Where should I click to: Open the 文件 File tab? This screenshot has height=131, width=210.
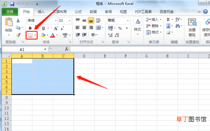pyautogui.click(x=10, y=12)
